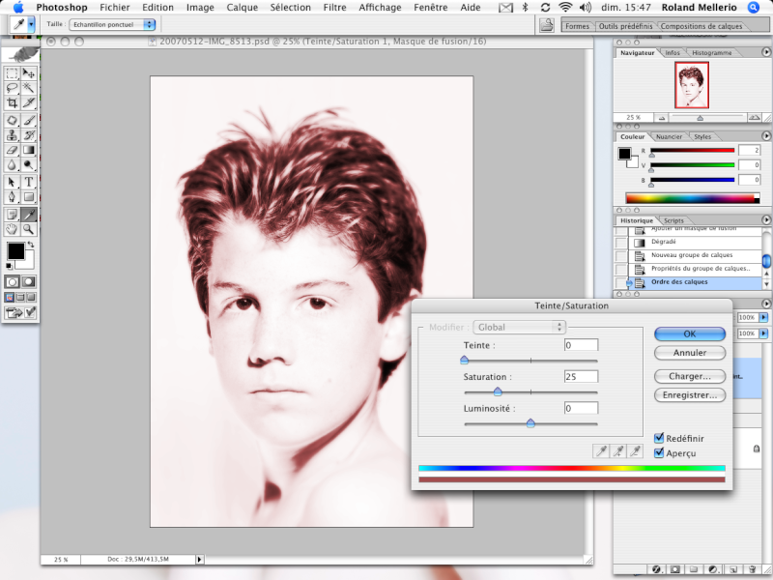The width and height of the screenshot is (773, 580).
Task: Select the Pen tool
Action: click(13, 197)
